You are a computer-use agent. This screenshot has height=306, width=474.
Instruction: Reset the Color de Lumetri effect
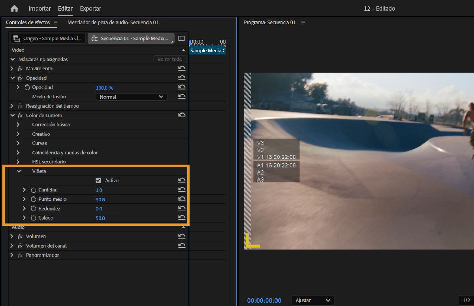pos(182,115)
